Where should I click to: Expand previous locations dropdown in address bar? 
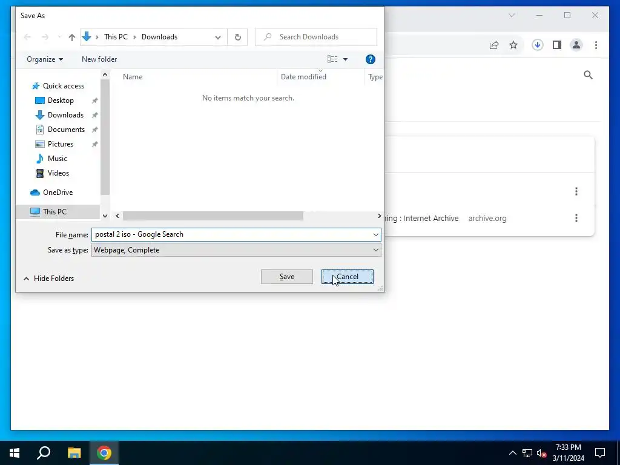[x=218, y=37]
